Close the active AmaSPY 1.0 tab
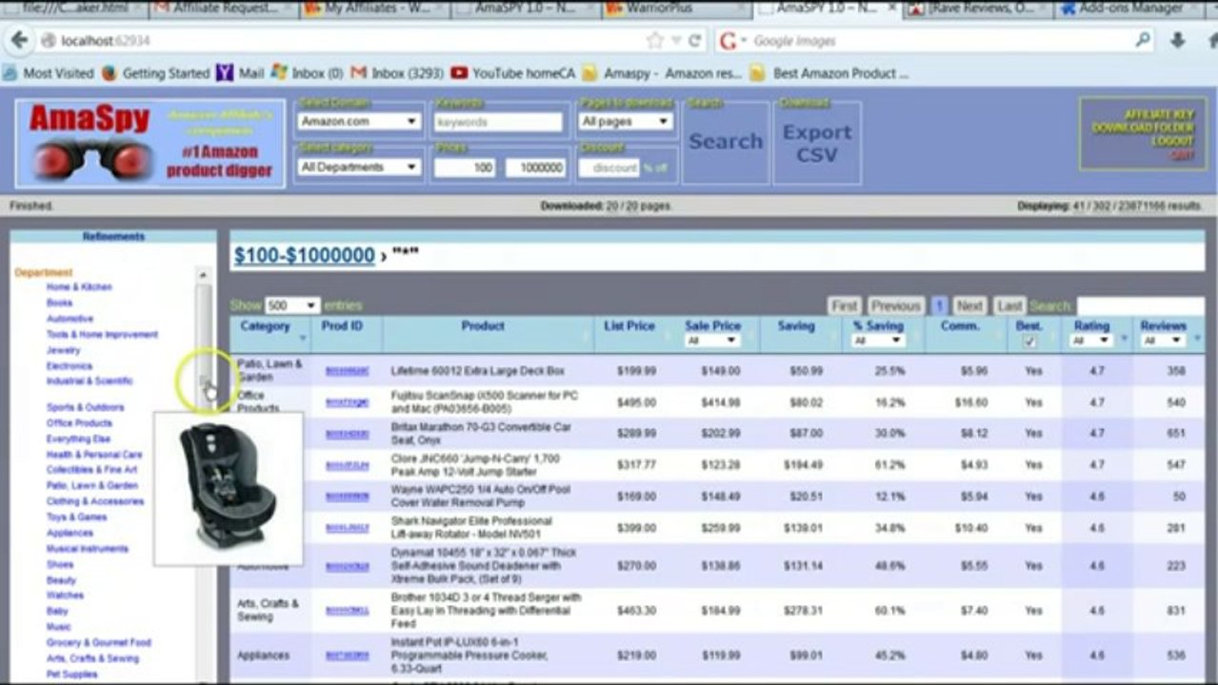Viewport: 1218px width, 685px height. tap(892, 9)
